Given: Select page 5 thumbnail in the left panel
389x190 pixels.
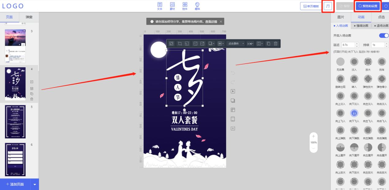Looking at the screenshot, I should [x=15, y=121].
